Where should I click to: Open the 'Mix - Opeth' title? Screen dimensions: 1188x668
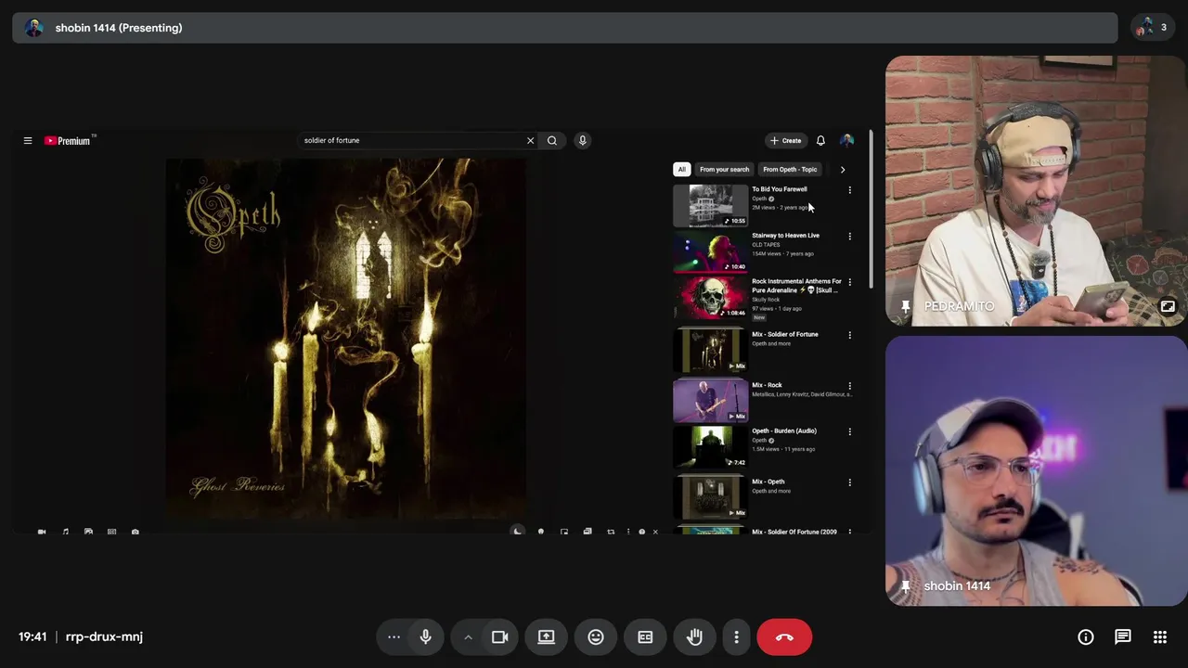pyautogui.click(x=768, y=482)
